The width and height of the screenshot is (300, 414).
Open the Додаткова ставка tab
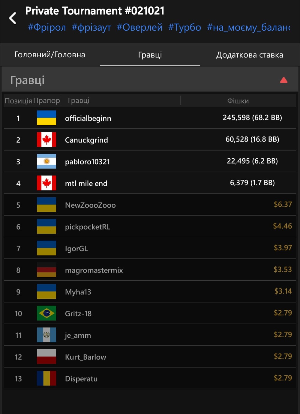(x=250, y=55)
